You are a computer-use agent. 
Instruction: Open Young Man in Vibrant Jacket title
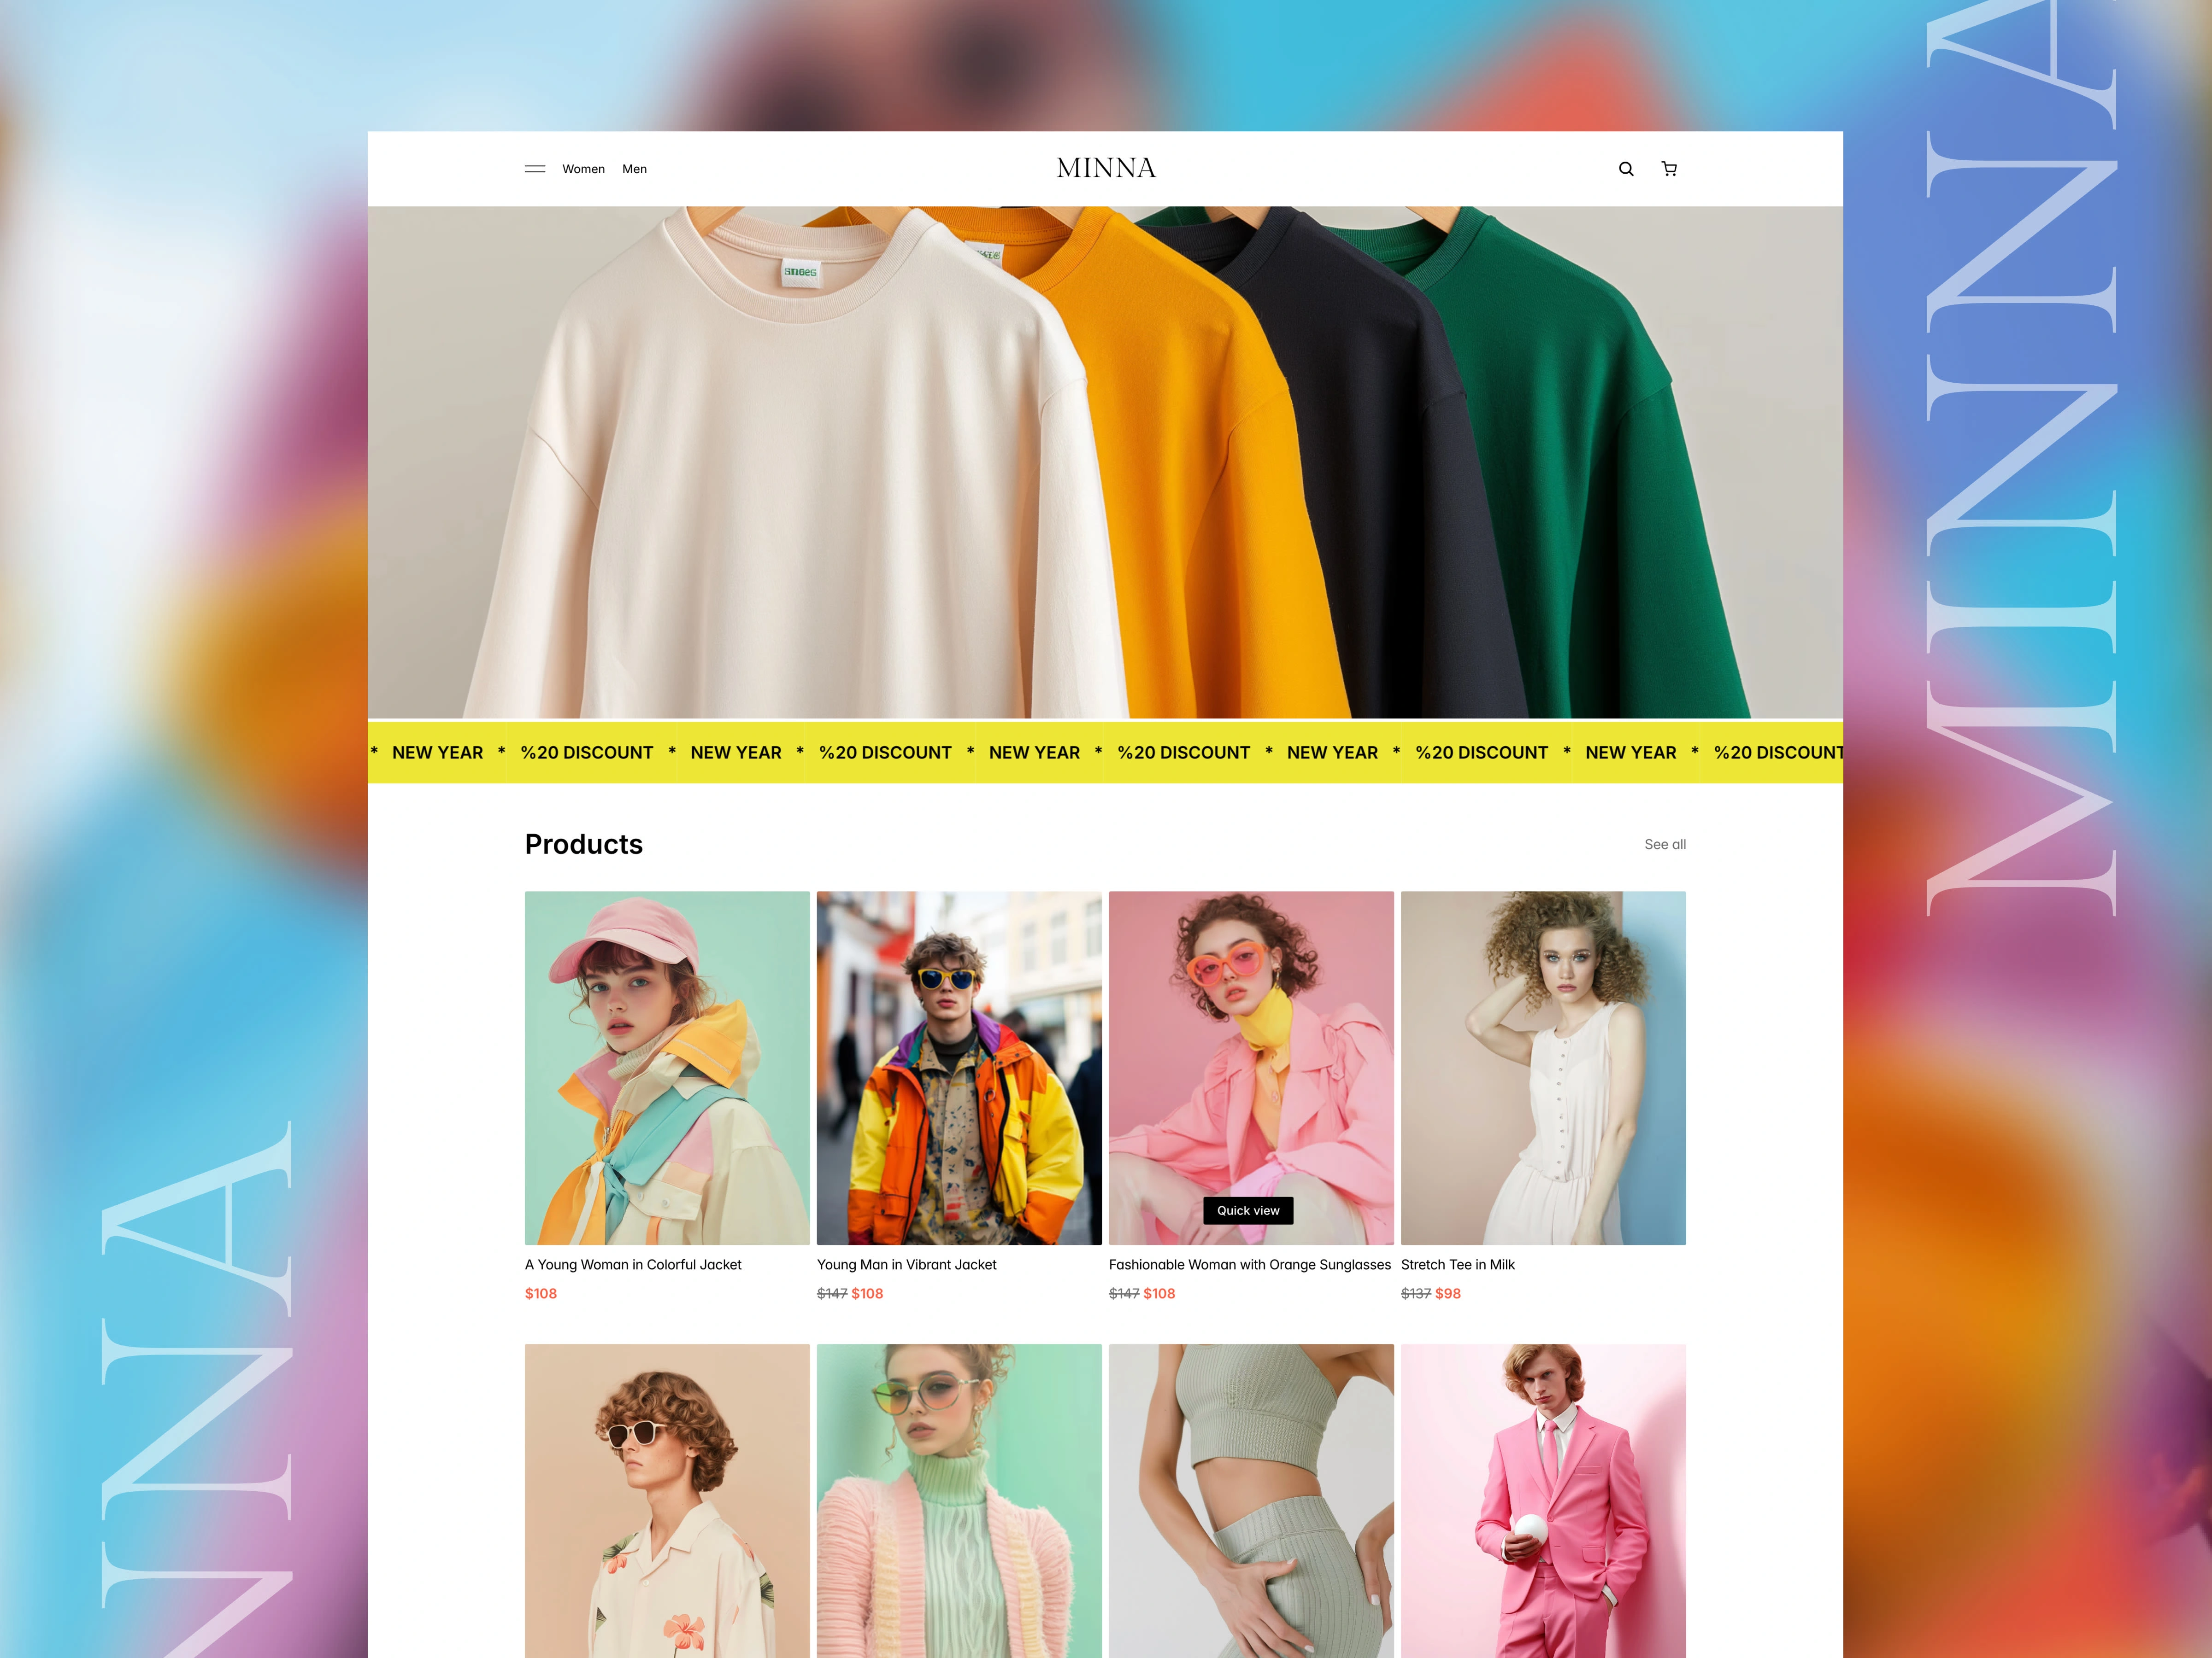(906, 1264)
